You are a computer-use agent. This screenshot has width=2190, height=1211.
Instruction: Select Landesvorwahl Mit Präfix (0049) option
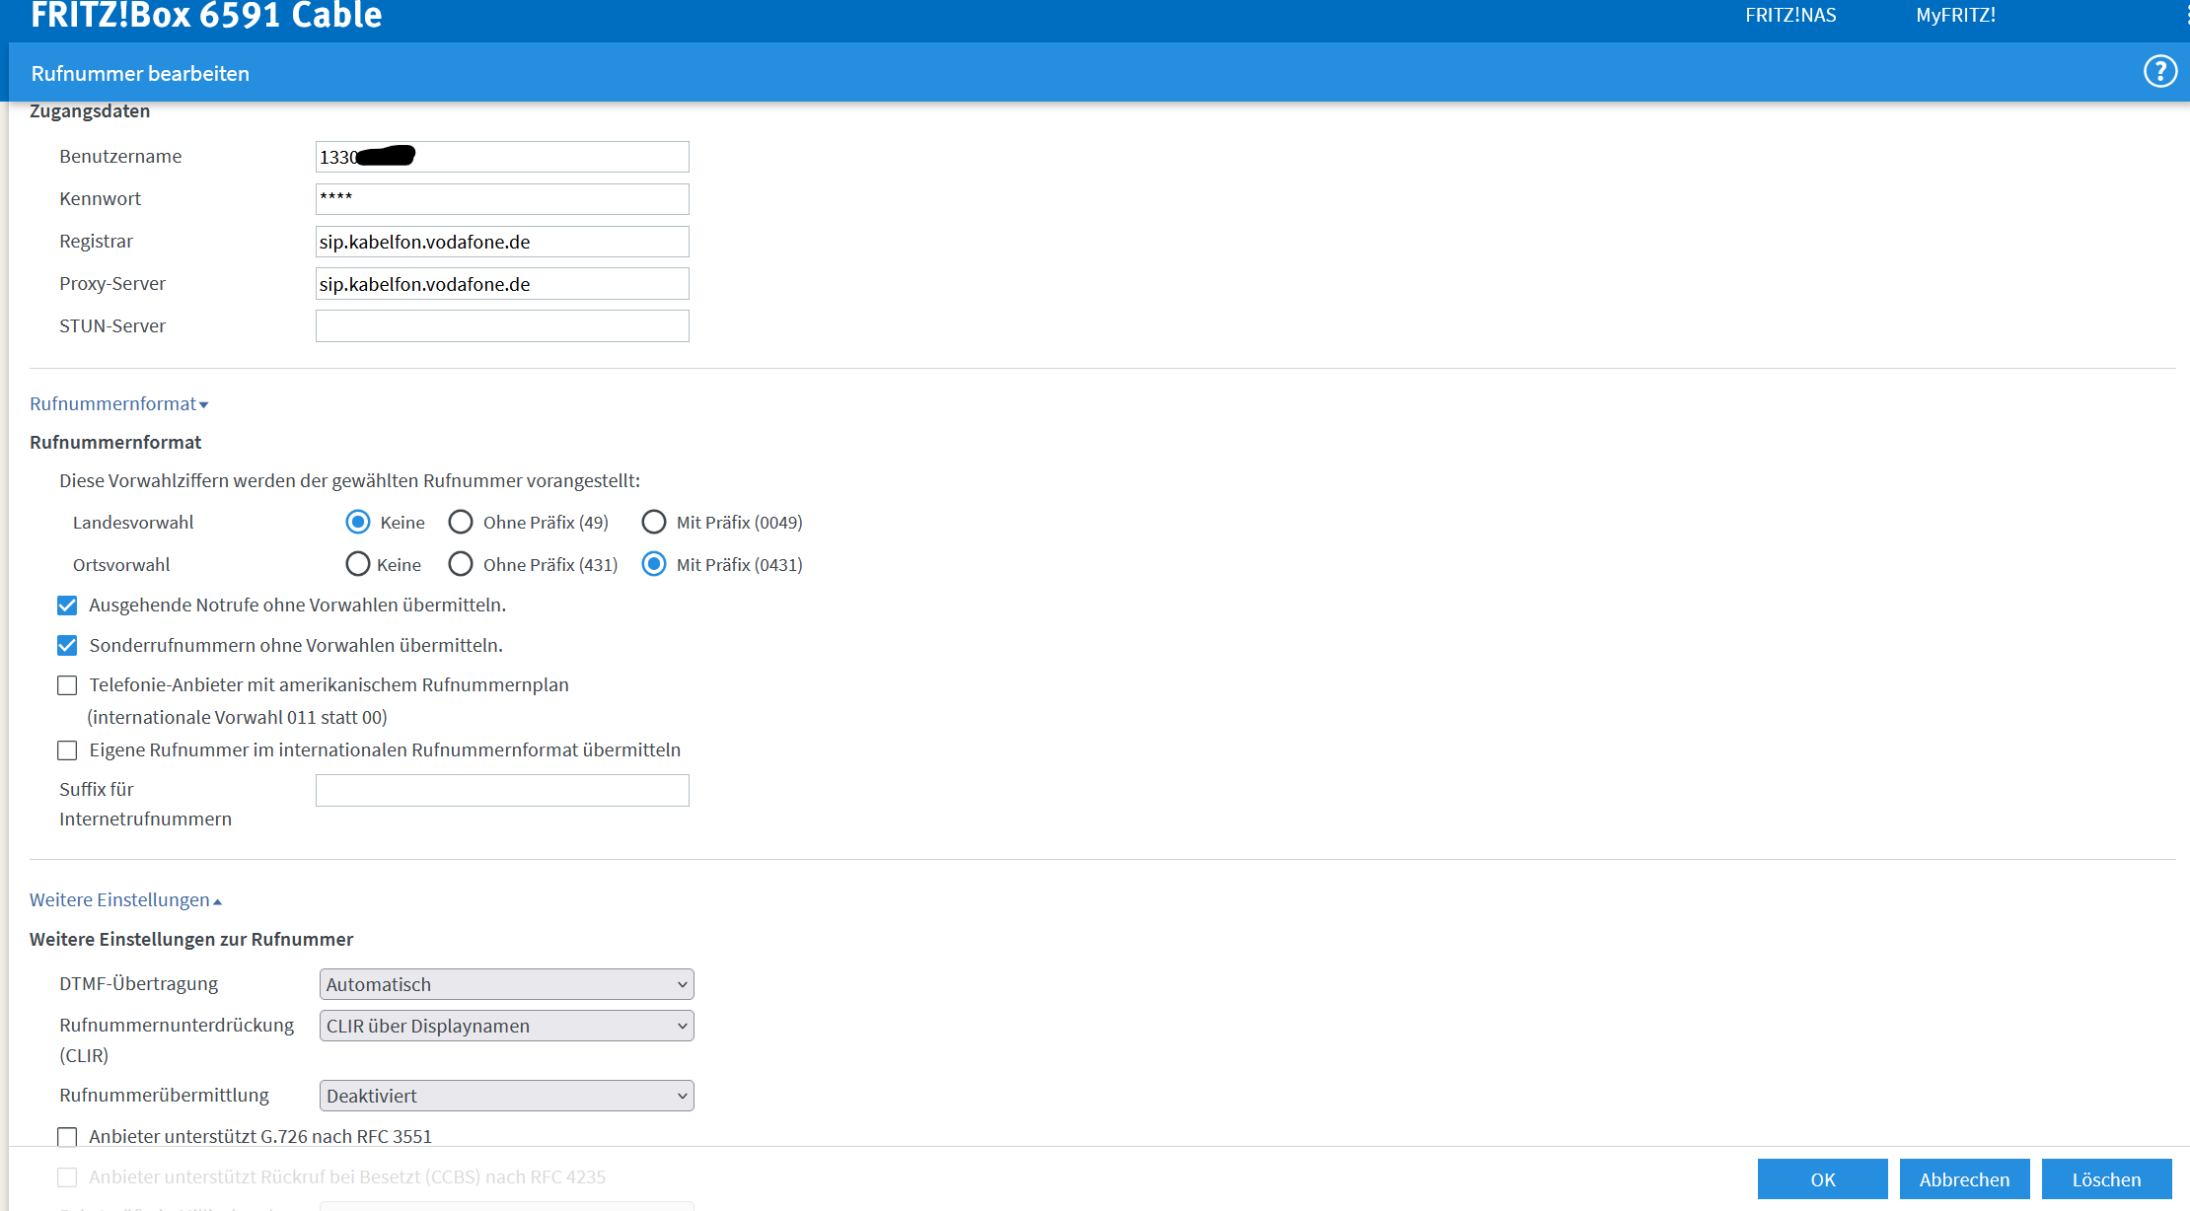click(x=654, y=522)
